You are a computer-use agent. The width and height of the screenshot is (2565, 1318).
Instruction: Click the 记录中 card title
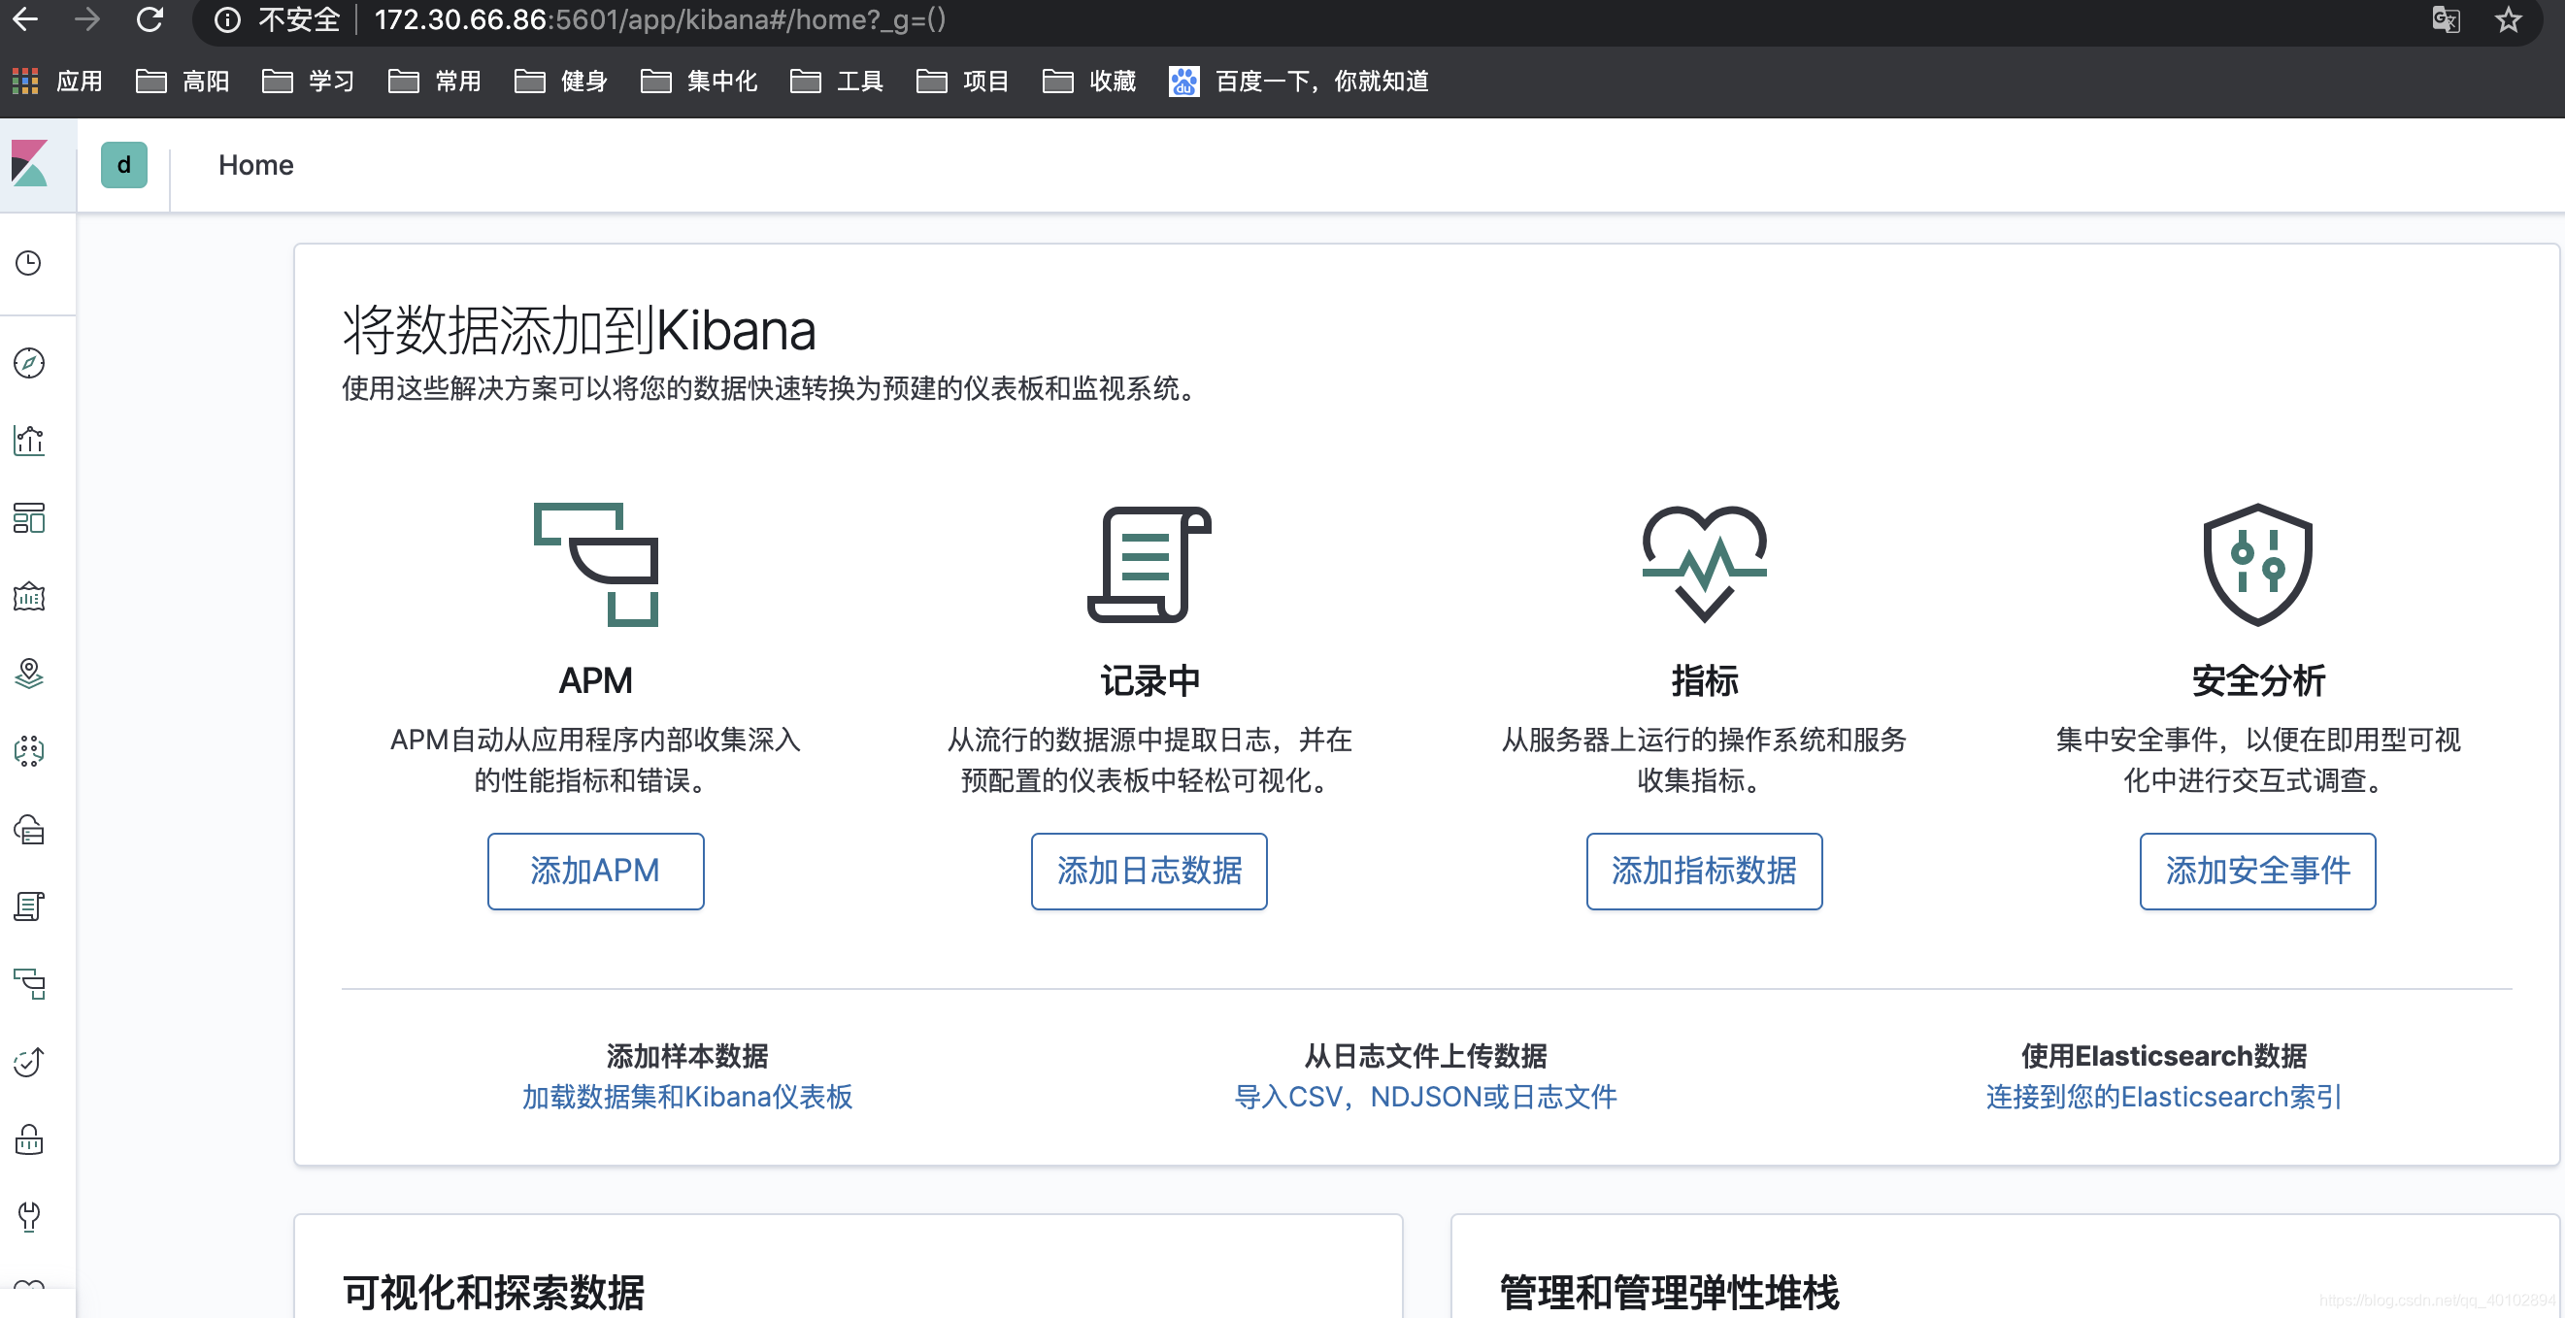(x=1149, y=681)
